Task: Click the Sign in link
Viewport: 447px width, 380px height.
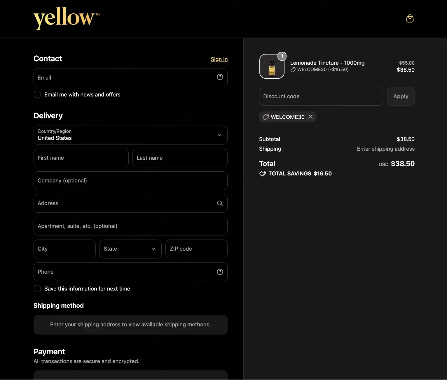Action: point(219,59)
